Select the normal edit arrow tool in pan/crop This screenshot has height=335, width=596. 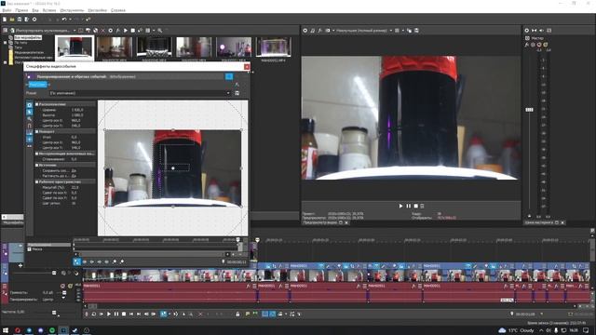click(30, 112)
